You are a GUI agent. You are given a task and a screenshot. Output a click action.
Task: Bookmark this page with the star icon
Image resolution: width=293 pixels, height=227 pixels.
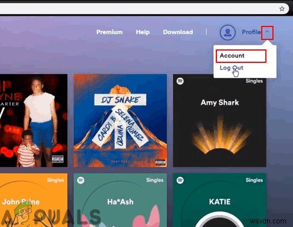(x=282, y=9)
